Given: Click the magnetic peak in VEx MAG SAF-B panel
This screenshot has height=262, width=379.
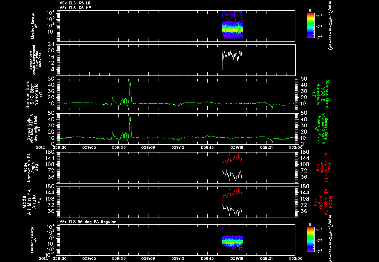Looking at the screenshot, I should click(x=130, y=118).
